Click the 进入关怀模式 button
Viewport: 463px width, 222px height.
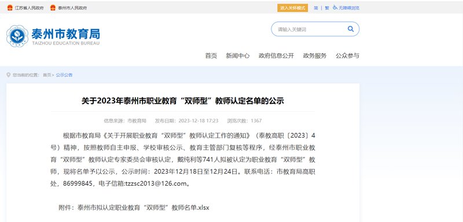pyautogui.click(x=292, y=8)
